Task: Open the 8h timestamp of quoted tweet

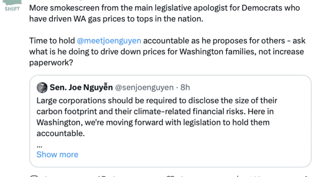Action: pos(185,88)
